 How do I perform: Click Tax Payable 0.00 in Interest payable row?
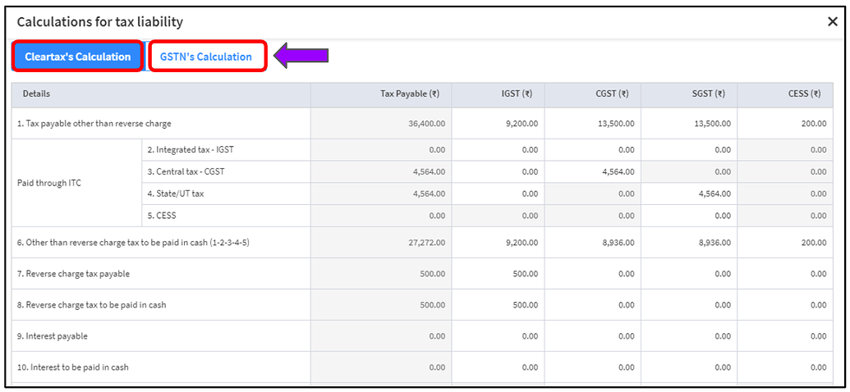pos(438,336)
